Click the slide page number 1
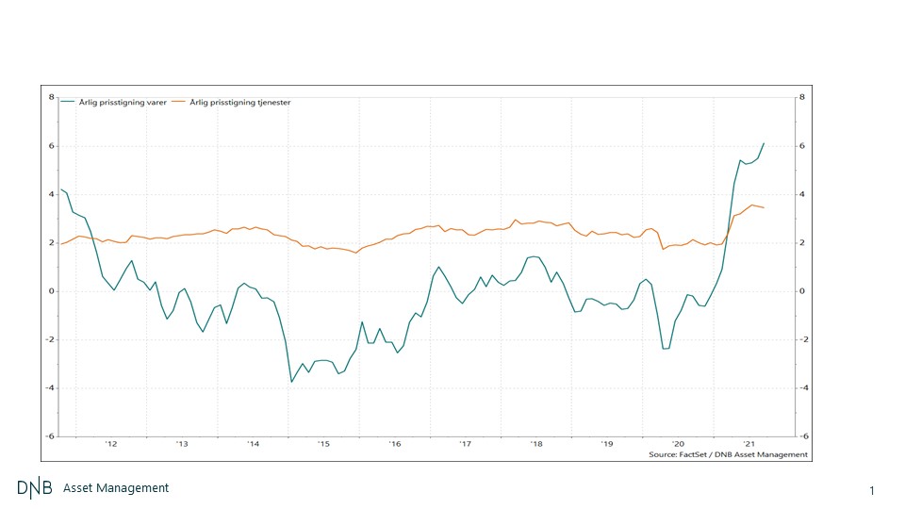 point(872,490)
